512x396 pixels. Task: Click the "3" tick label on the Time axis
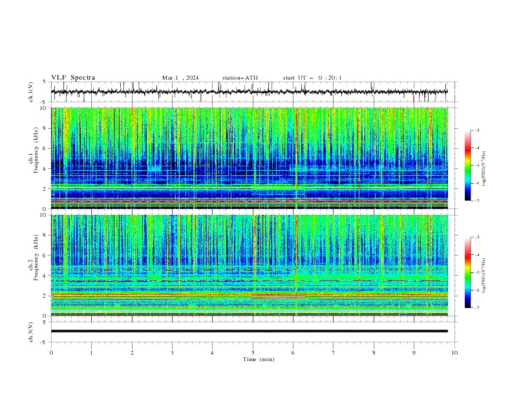(172, 353)
